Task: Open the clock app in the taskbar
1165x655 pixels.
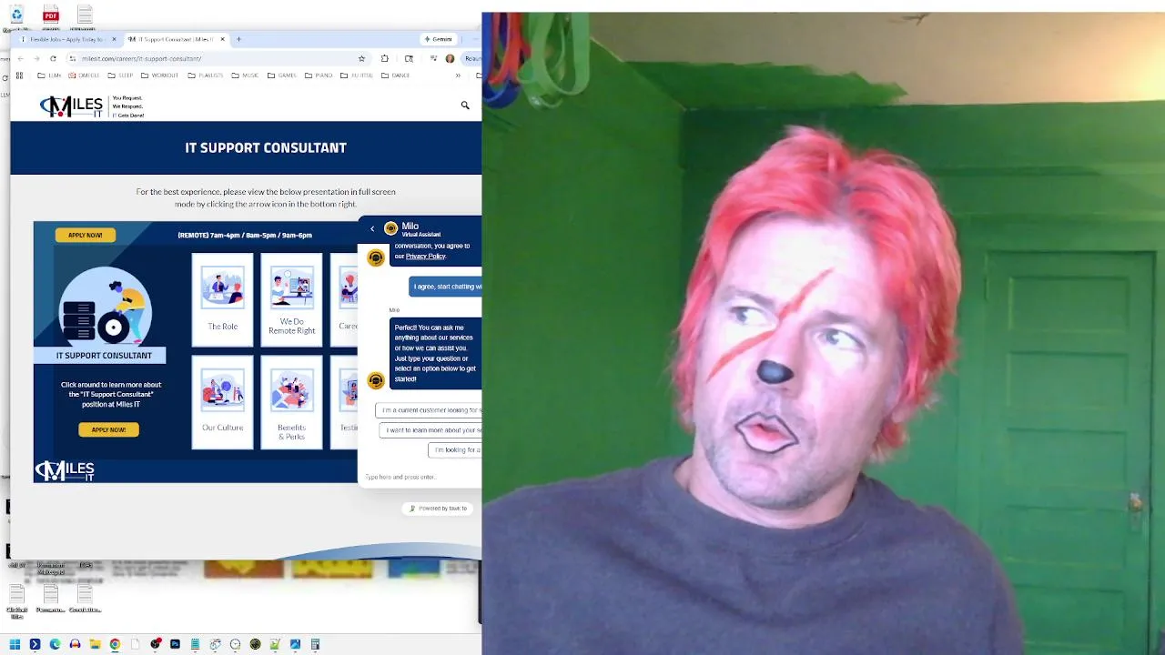Action: tap(235, 644)
